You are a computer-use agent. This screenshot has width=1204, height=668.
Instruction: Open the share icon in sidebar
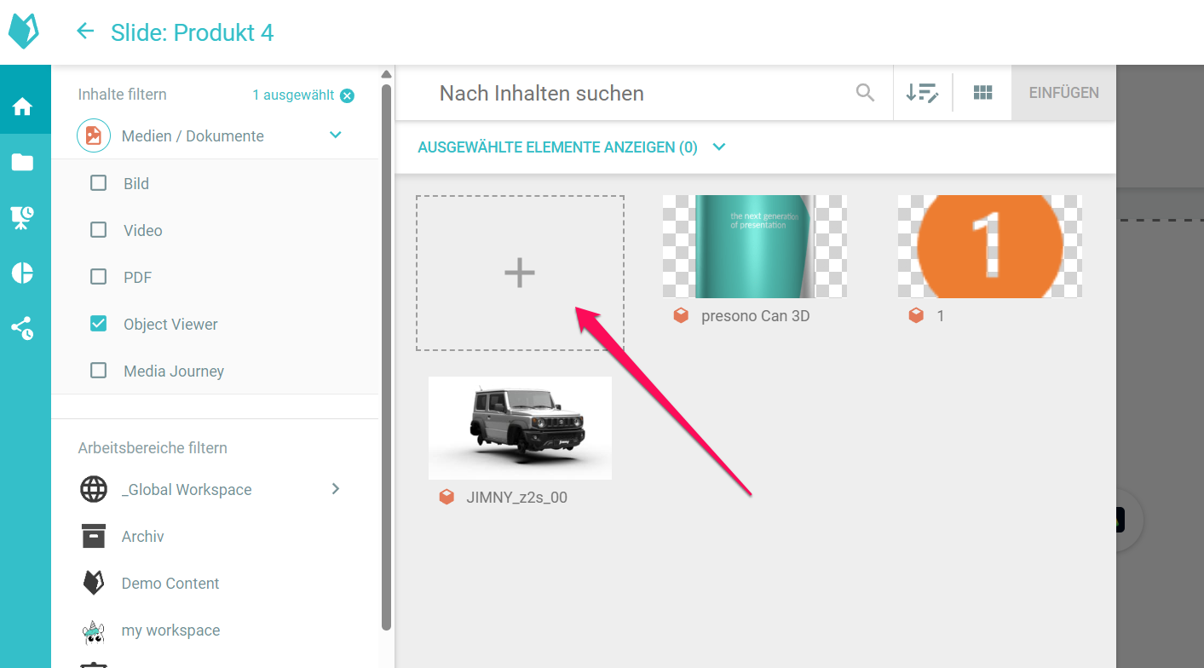coord(22,328)
